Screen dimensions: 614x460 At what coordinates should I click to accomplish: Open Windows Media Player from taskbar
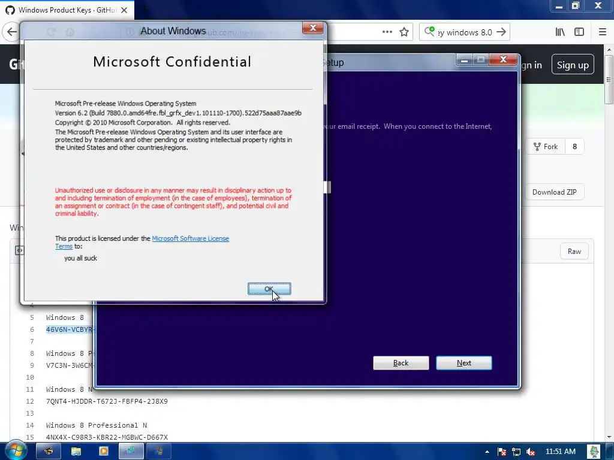tap(103, 452)
